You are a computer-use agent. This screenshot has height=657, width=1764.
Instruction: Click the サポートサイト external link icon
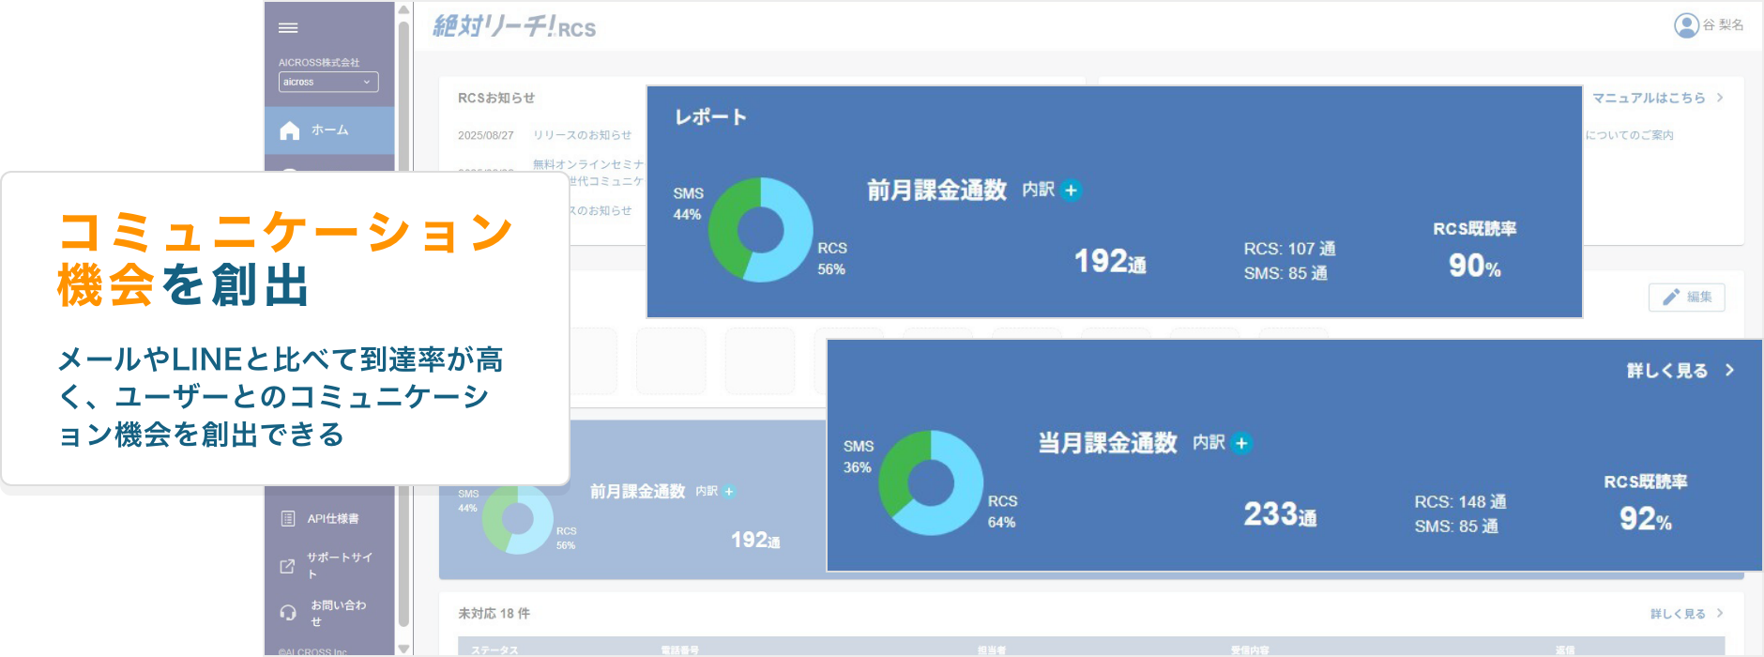point(288,566)
